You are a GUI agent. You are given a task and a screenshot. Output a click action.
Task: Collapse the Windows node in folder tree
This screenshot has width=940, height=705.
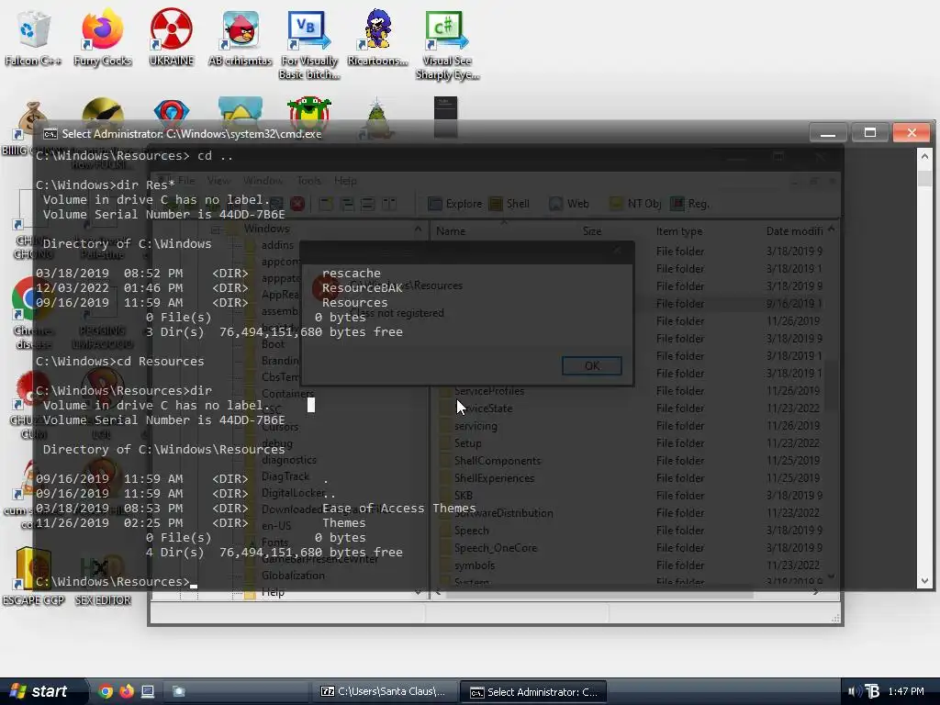pos(215,229)
